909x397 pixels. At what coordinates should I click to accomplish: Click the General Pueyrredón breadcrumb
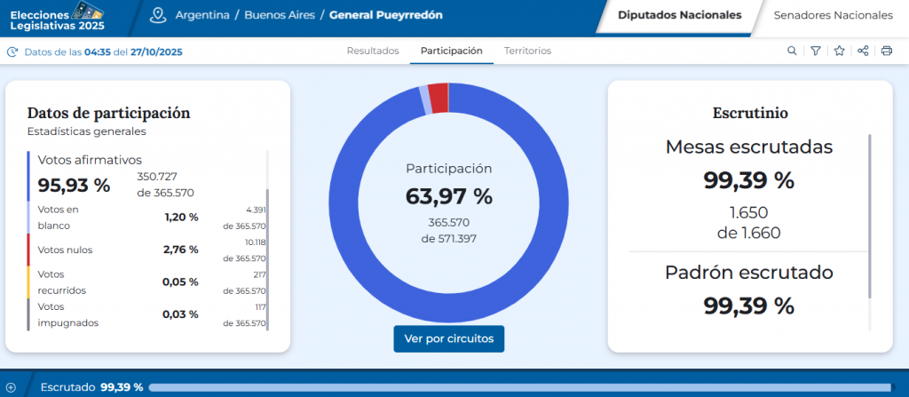click(x=385, y=15)
